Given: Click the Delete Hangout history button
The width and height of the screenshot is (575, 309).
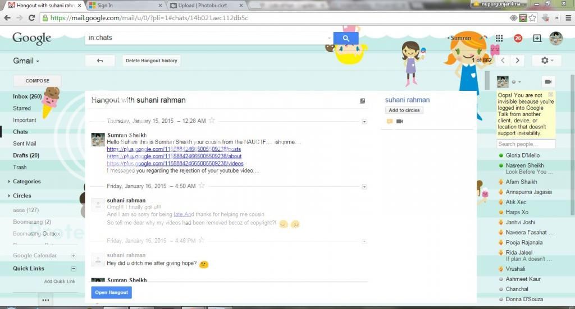Looking at the screenshot, I should (x=151, y=61).
